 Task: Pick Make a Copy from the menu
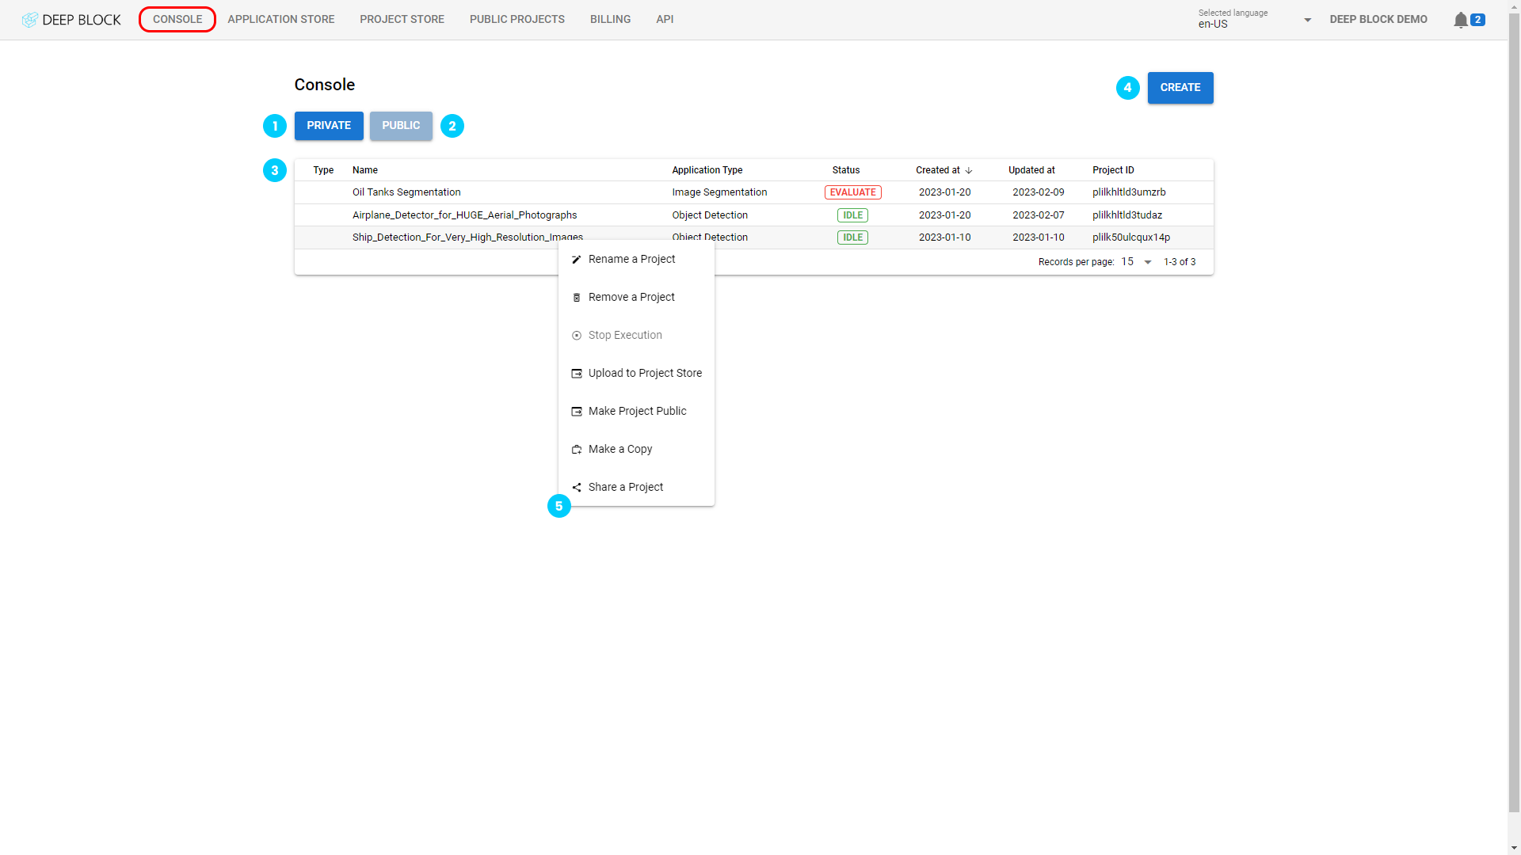(x=636, y=450)
